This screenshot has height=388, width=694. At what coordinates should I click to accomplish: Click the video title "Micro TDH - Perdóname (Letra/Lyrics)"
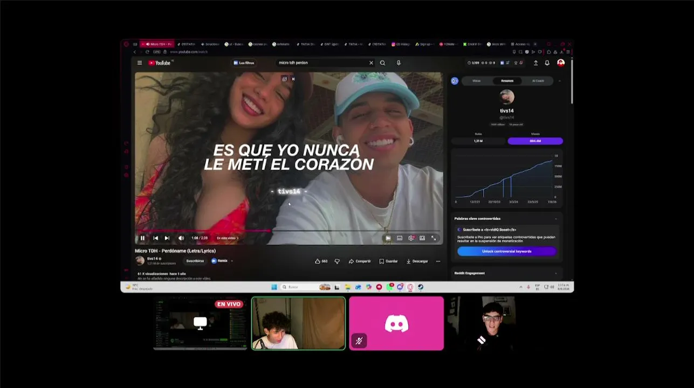[x=175, y=251]
